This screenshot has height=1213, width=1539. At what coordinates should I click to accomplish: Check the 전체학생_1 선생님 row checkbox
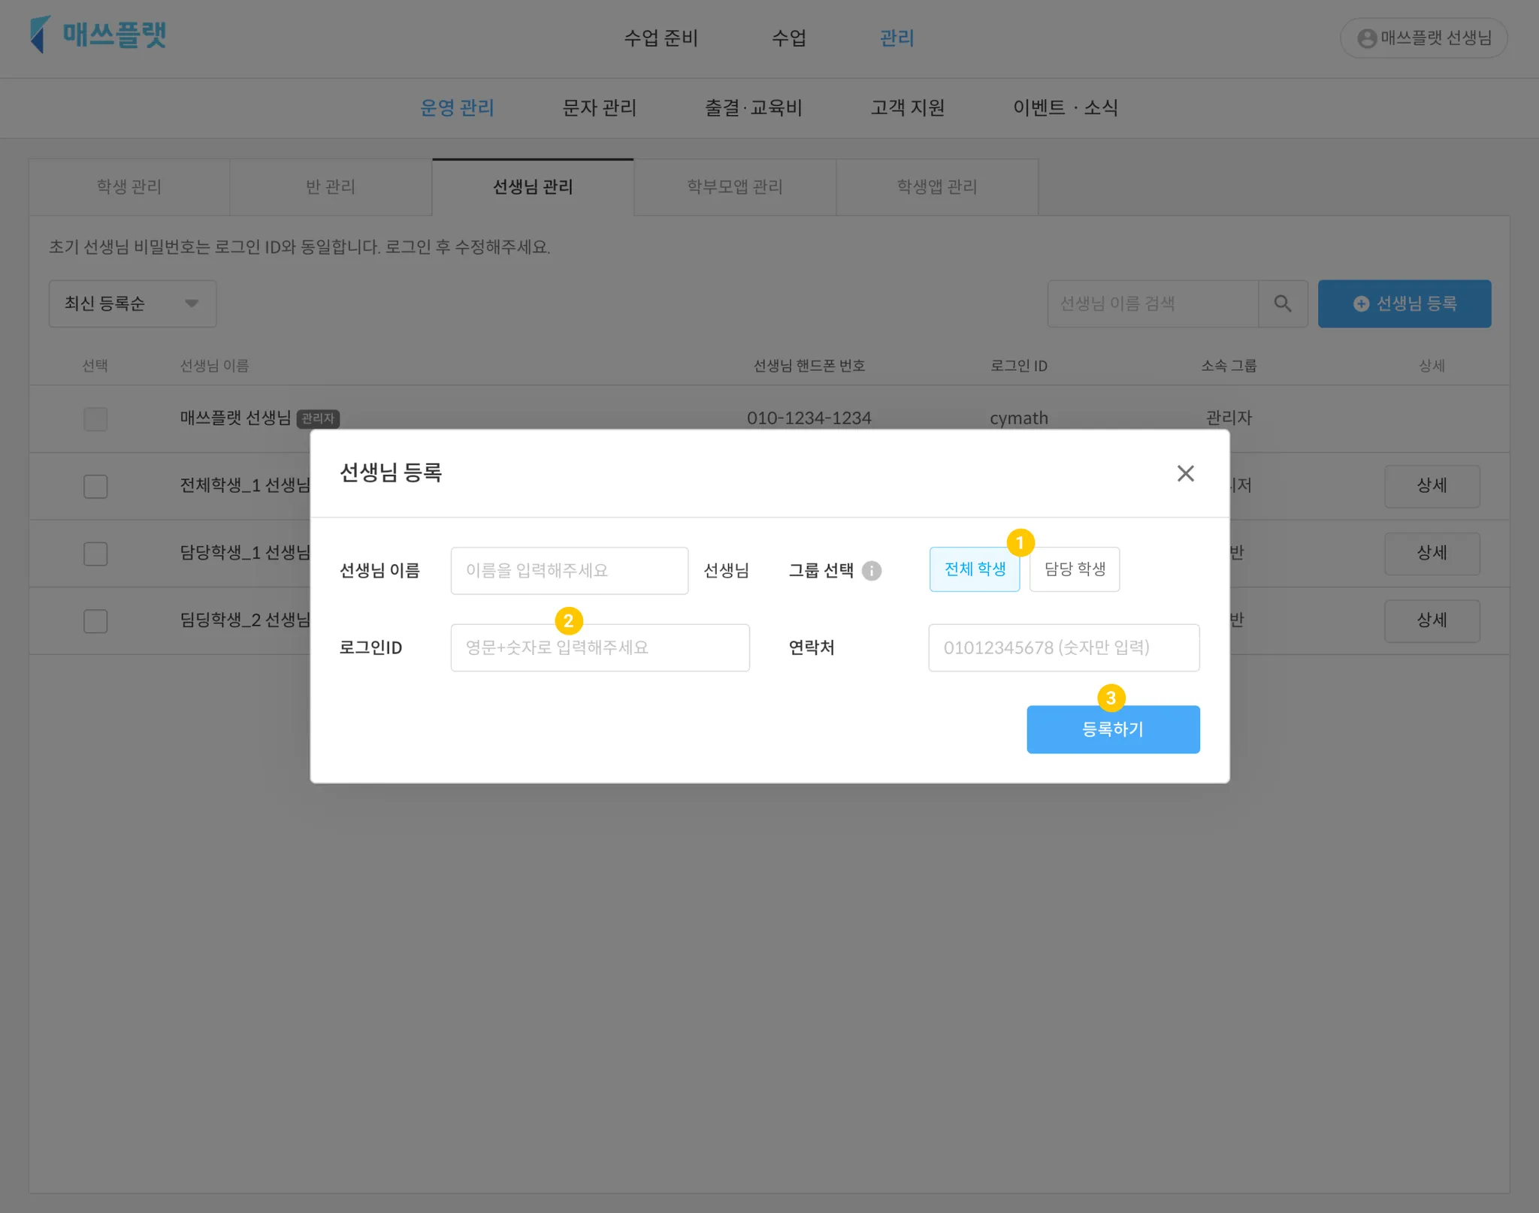click(95, 486)
